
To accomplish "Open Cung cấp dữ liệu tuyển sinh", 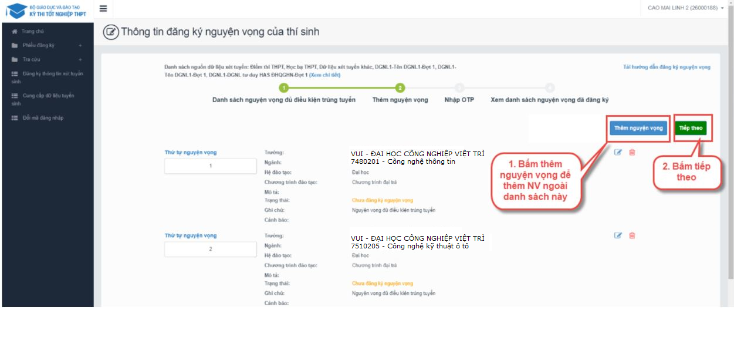I will click(47, 99).
